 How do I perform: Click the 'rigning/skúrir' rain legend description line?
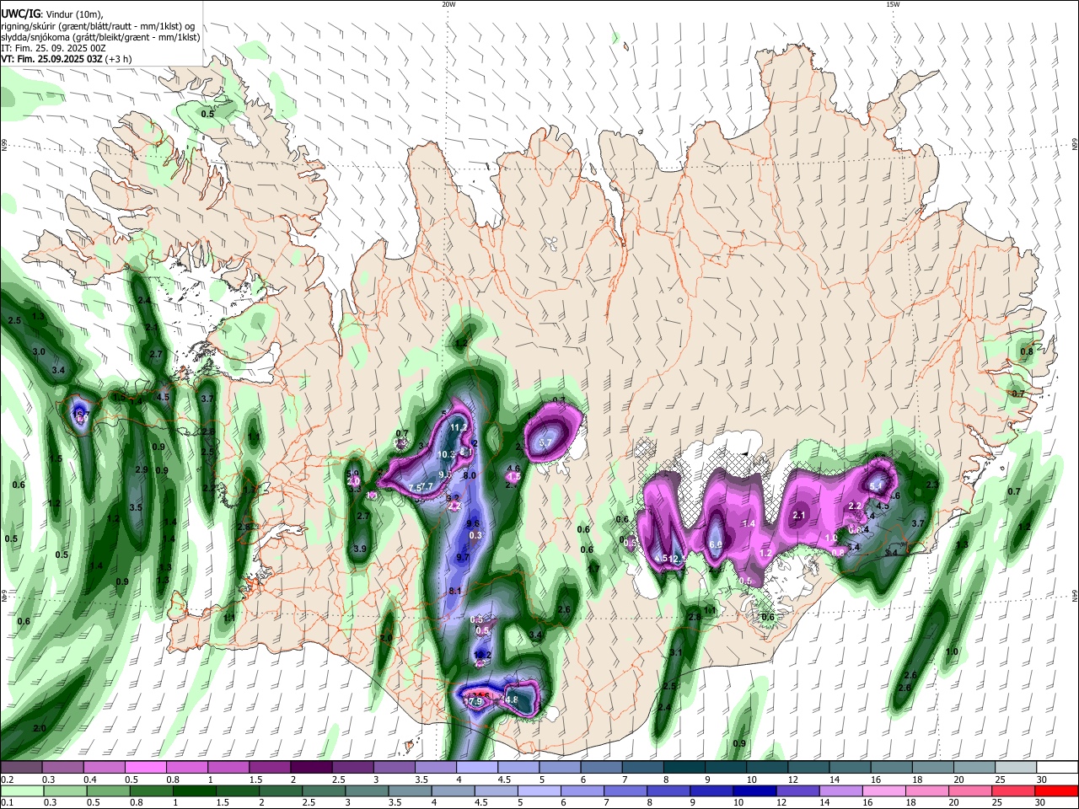point(97,25)
